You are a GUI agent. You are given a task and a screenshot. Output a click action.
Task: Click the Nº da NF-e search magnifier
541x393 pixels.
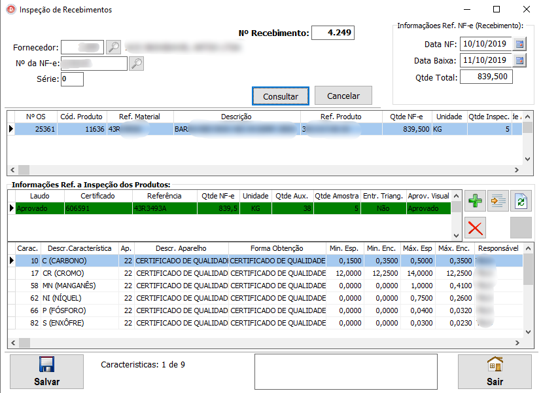(136, 64)
